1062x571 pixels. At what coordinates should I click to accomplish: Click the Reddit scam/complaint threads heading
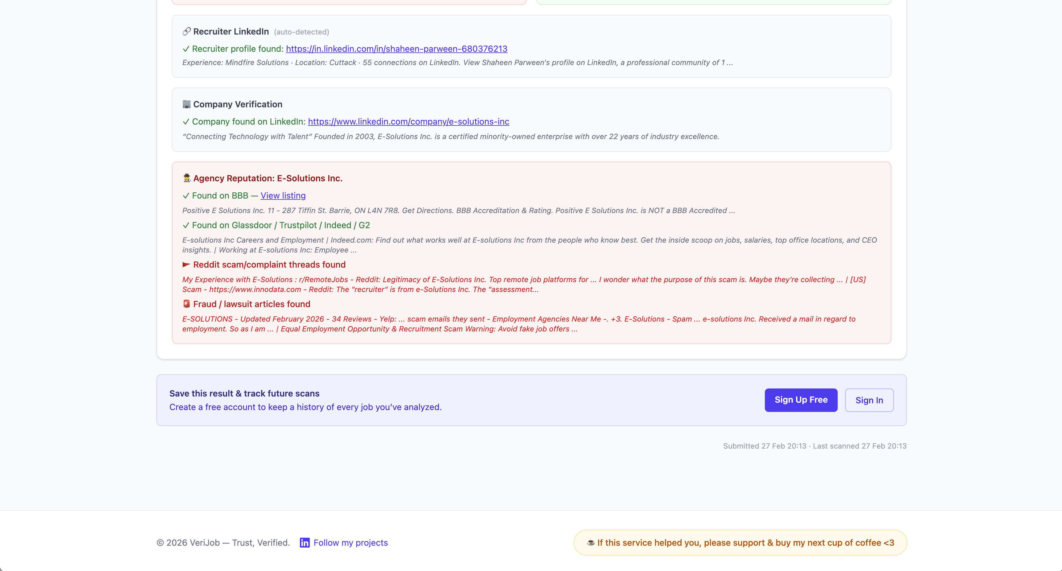[x=270, y=265]
